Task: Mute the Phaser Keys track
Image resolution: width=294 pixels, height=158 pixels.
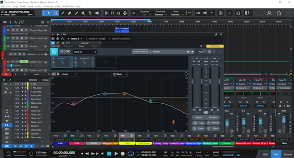Action: [13, 30]
